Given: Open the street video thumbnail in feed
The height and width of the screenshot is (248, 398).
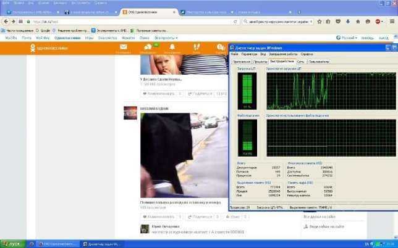Looking at the screenshot, I should 184,155.
